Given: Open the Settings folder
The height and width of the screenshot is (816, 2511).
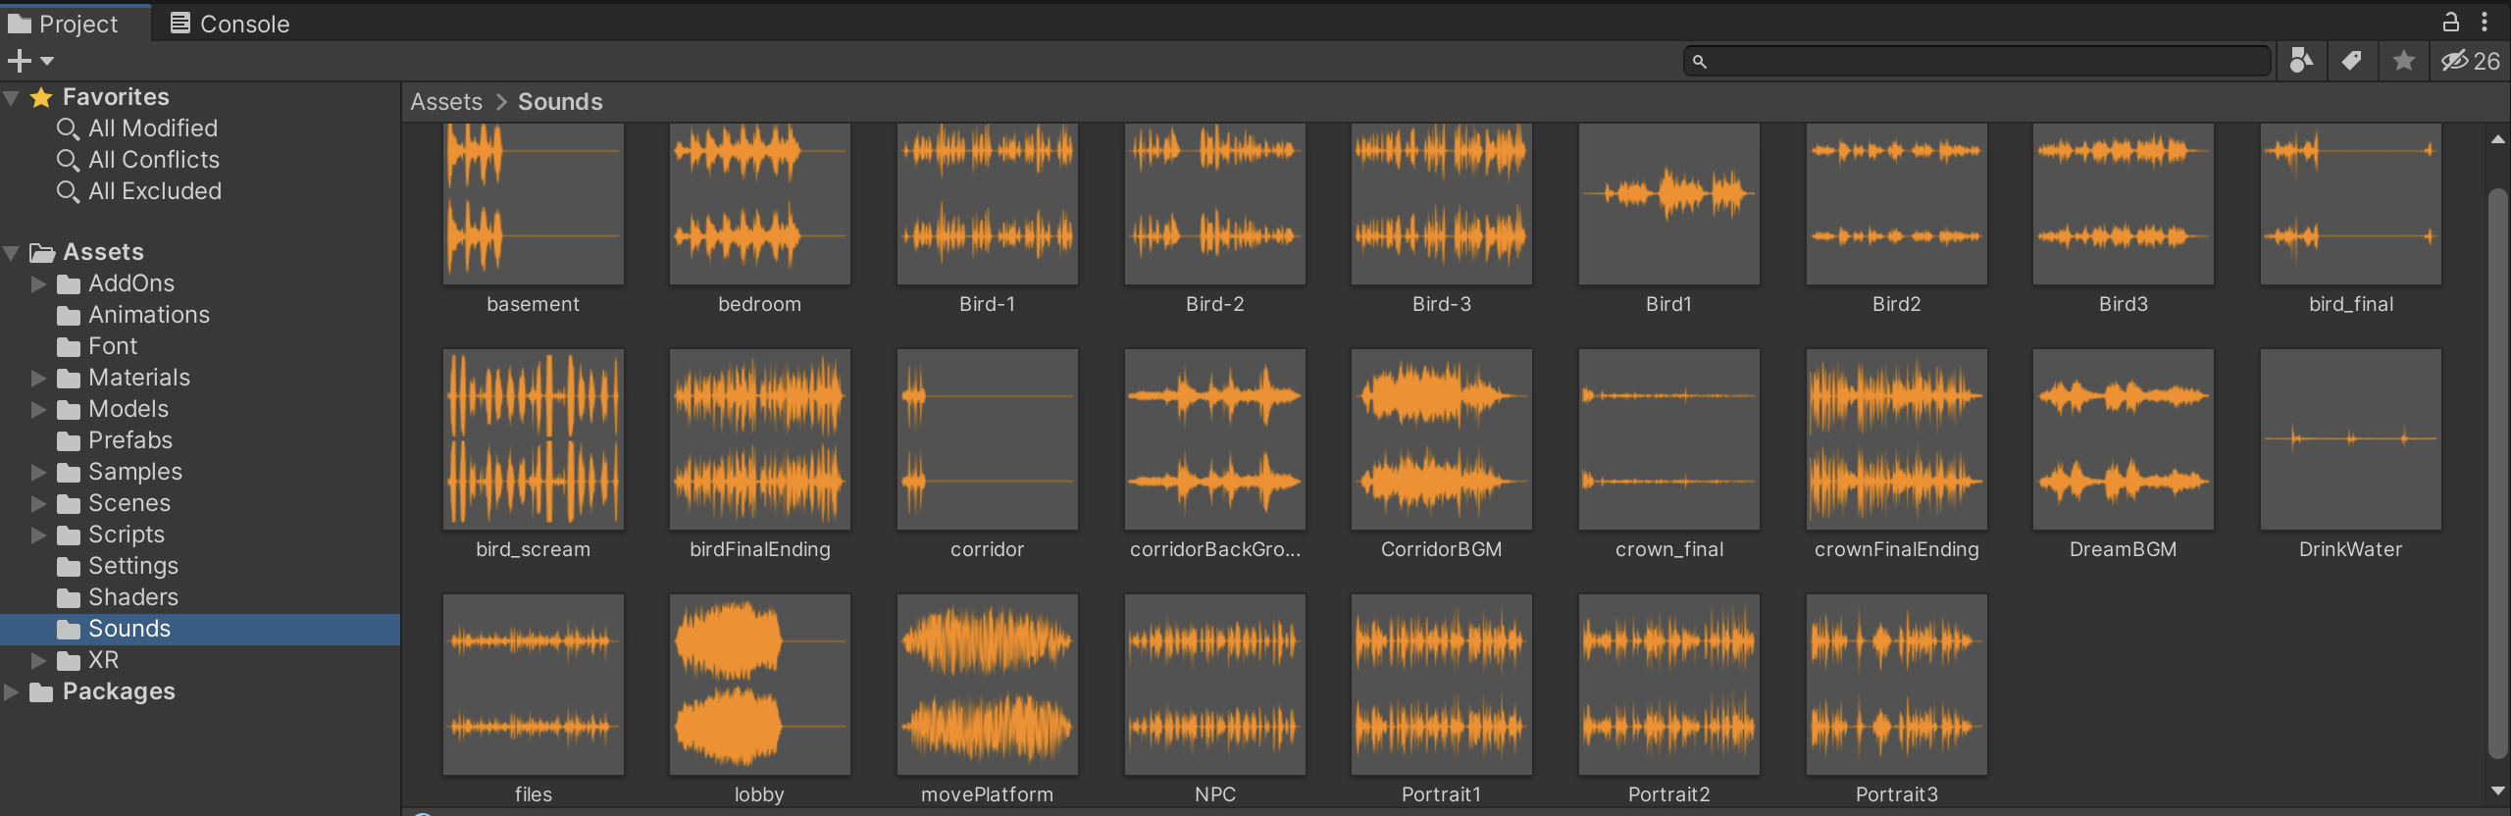Looking at the screenshot, I should 118,566.
